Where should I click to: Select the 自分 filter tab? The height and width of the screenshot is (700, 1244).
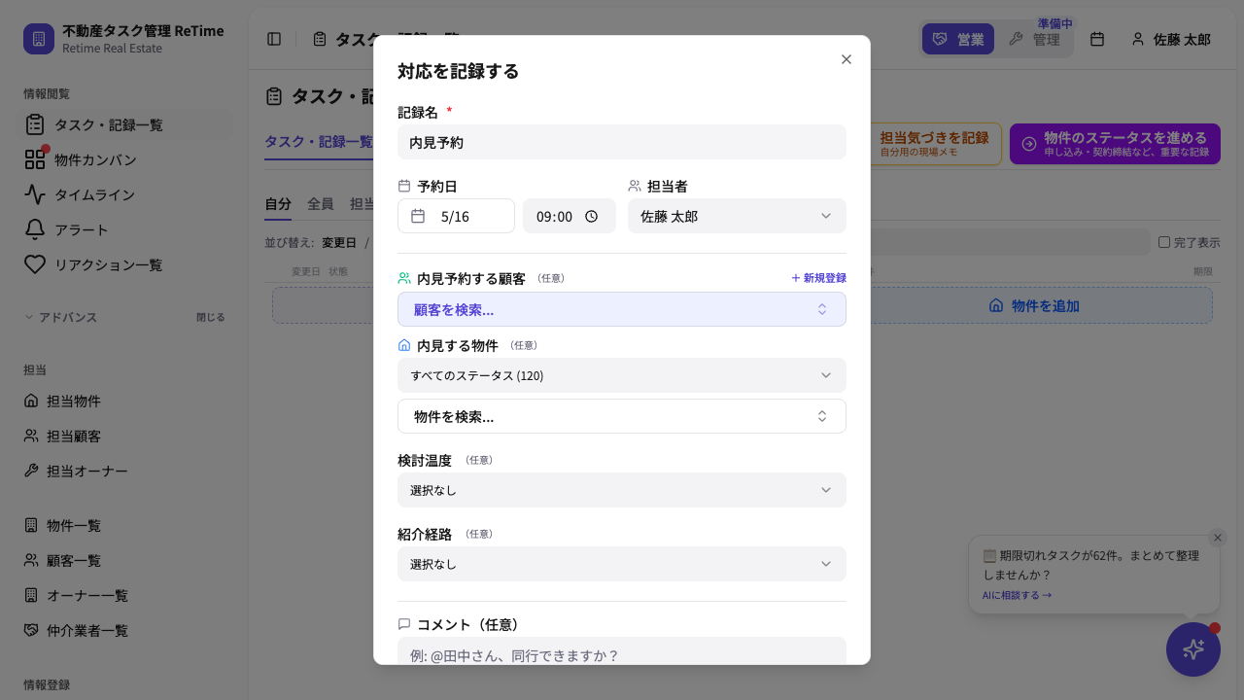pyautogui.click(x=278, y=204)
